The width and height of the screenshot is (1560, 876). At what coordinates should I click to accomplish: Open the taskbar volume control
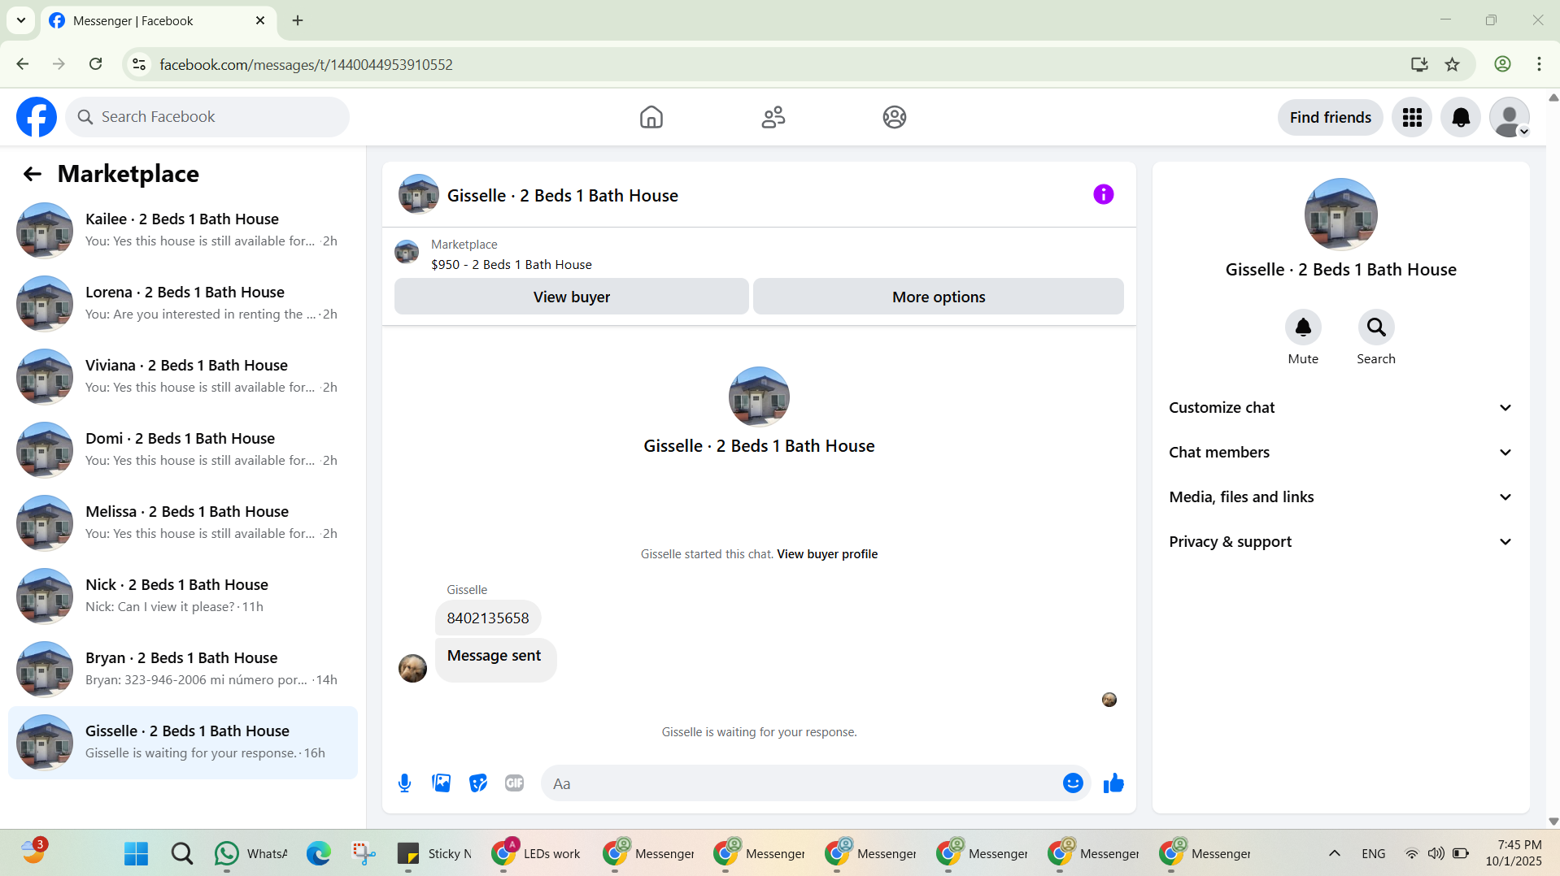(1436, 853)
